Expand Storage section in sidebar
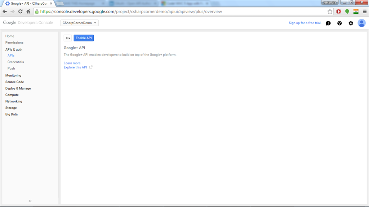 point(11,108)
